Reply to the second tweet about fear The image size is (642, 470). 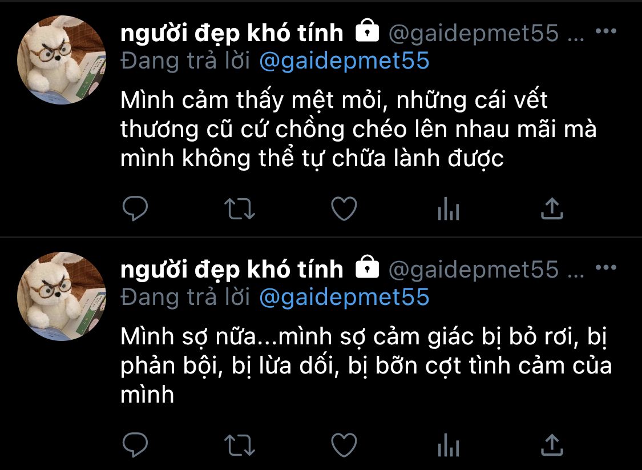click(135, 445)
